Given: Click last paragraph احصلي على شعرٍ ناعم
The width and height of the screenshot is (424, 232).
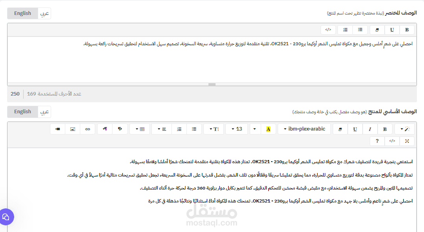Looking at the screenshot, I should [x=280, y=201].
